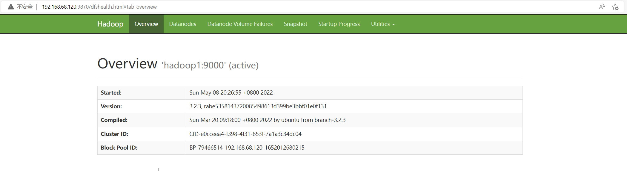This screenshot has height=171, width=627.
Task: Add page to favorites with the star icon
Action: pos(615,7)
